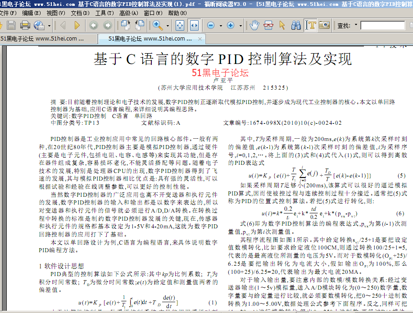Toggle the Select Text tool
Screen dimensions: 413x313
[x=311, y=25]
